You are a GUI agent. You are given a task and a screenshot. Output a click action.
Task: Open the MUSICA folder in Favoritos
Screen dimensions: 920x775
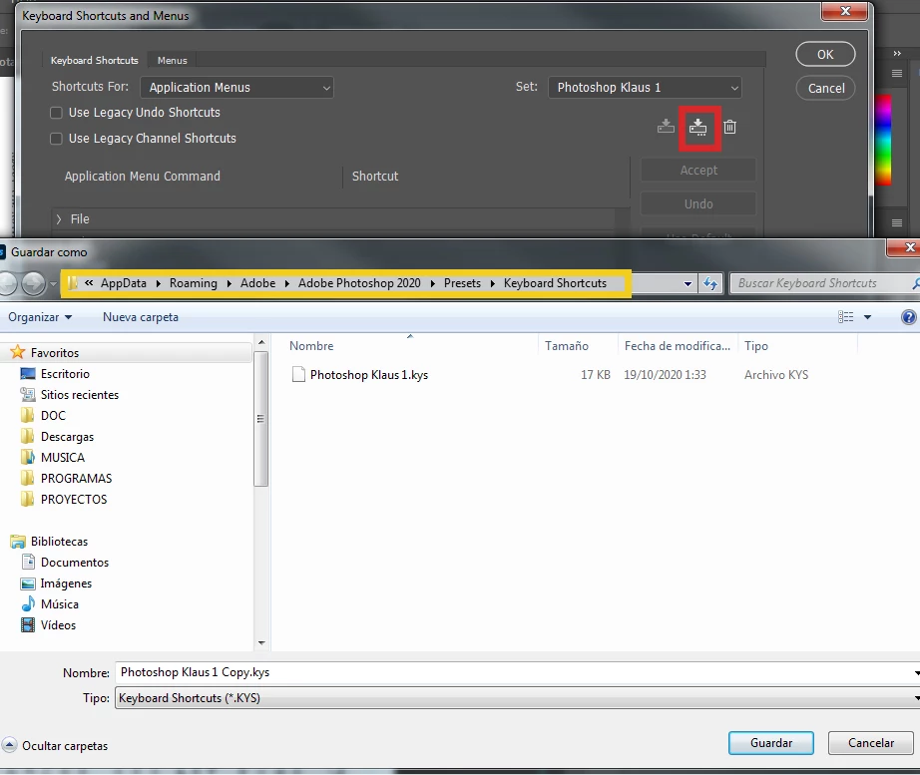[x=62, y=458]
